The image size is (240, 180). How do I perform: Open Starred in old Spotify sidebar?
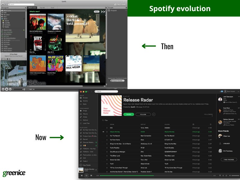click(x=6, y=21)
